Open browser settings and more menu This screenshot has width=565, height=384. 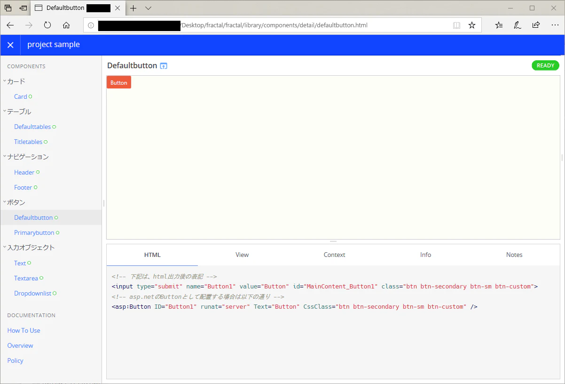tap(554, 25)
